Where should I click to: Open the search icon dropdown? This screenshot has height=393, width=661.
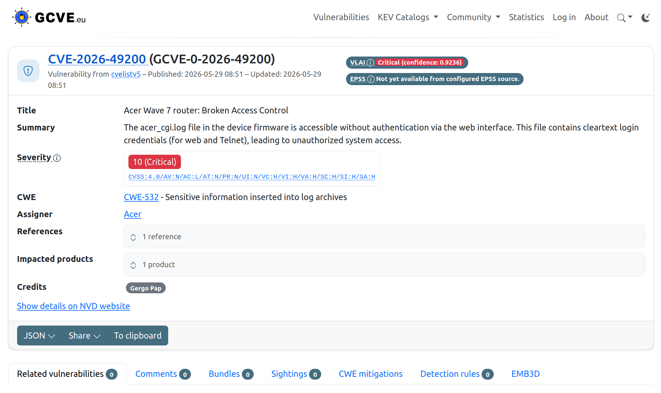pyautogui.click(x=625, y=17)
